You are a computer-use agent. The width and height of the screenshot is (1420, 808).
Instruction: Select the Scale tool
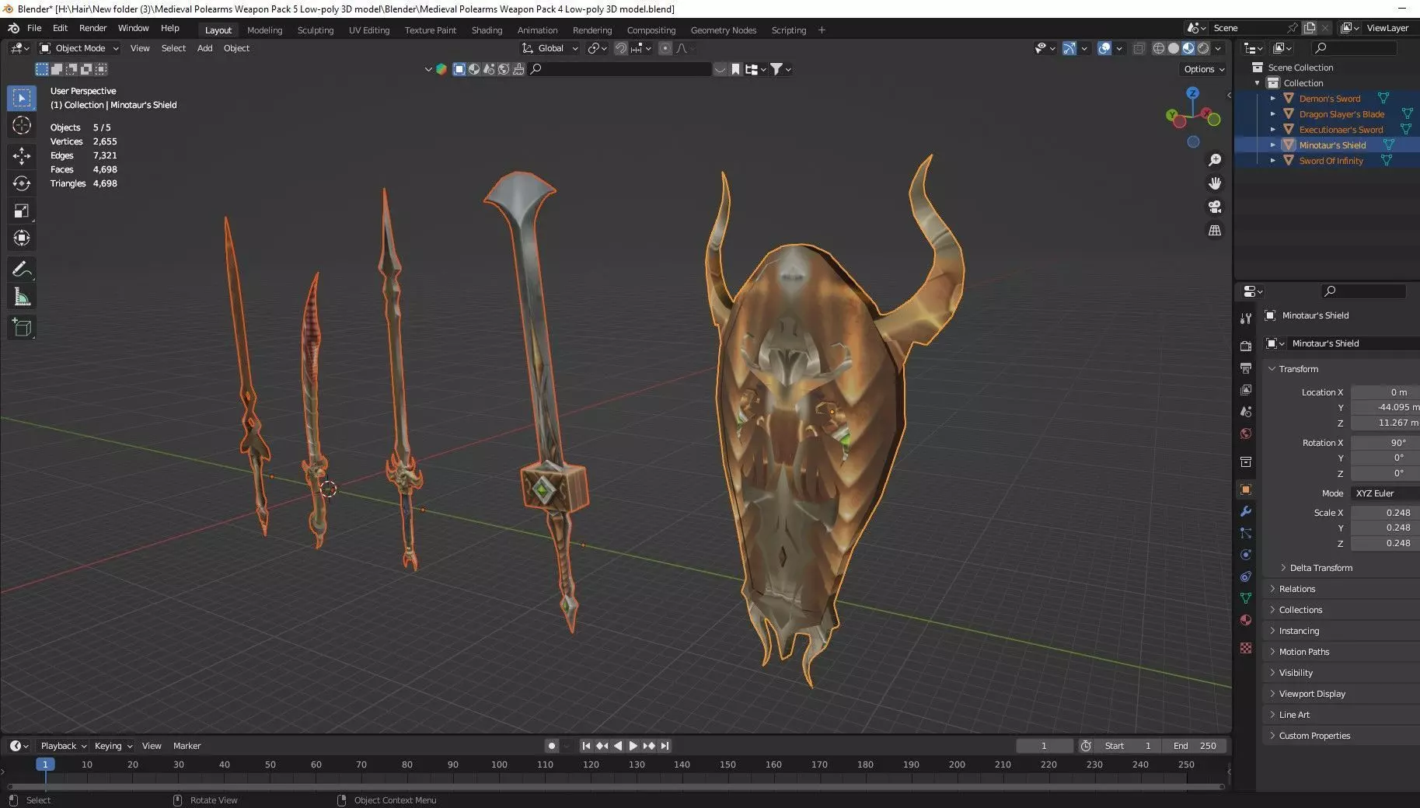tap(22, 211)
